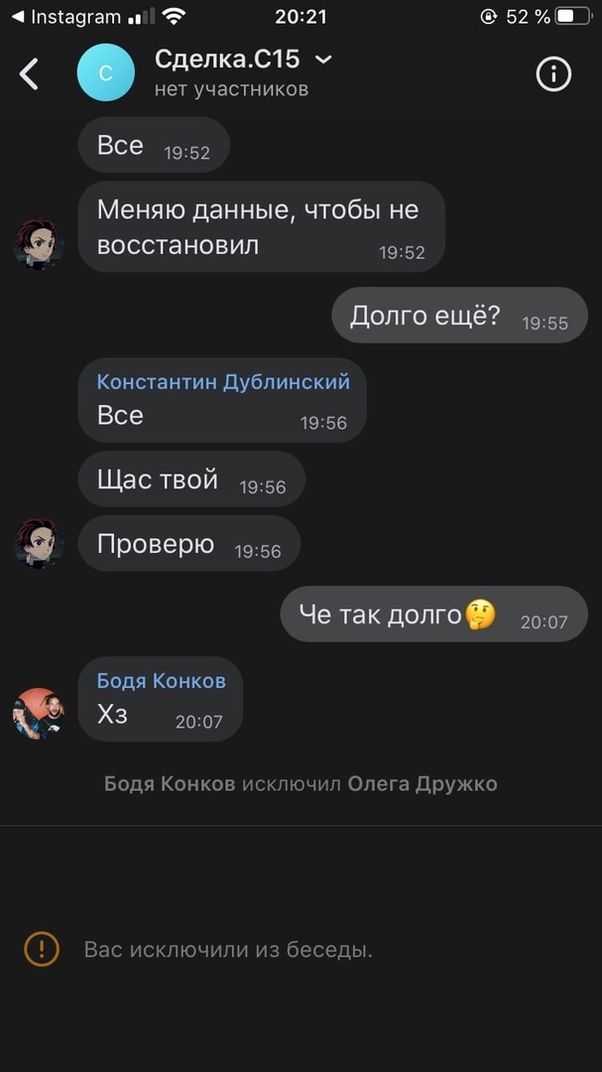Tap Бодя Конков in the exclusion notice

click(170, 783)
